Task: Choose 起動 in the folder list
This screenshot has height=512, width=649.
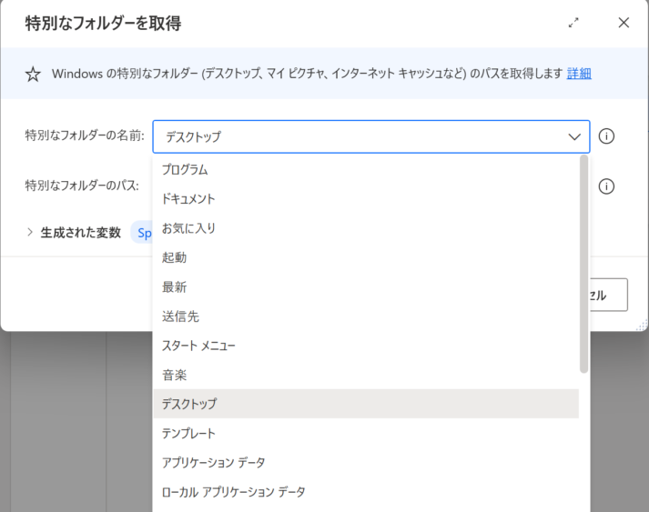Action: [x=366, y=257]
